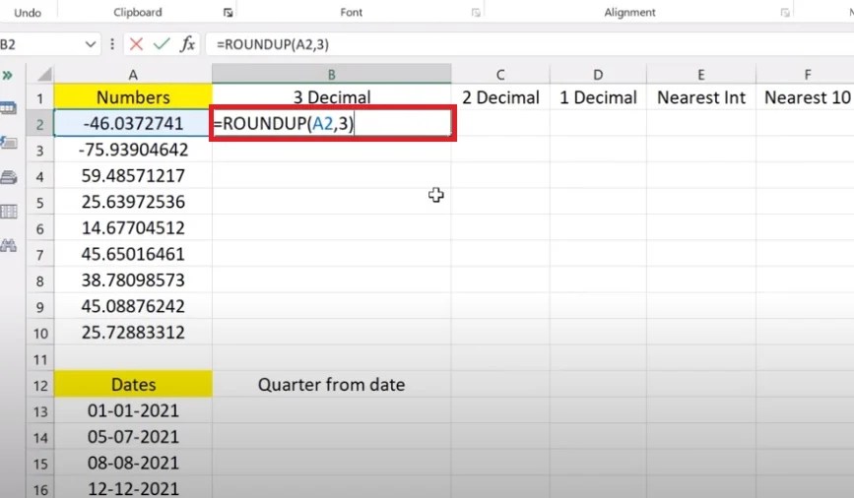Click the '1 Decimal' header cell
This screenshot has width=854, height=498.
[598, 96]
